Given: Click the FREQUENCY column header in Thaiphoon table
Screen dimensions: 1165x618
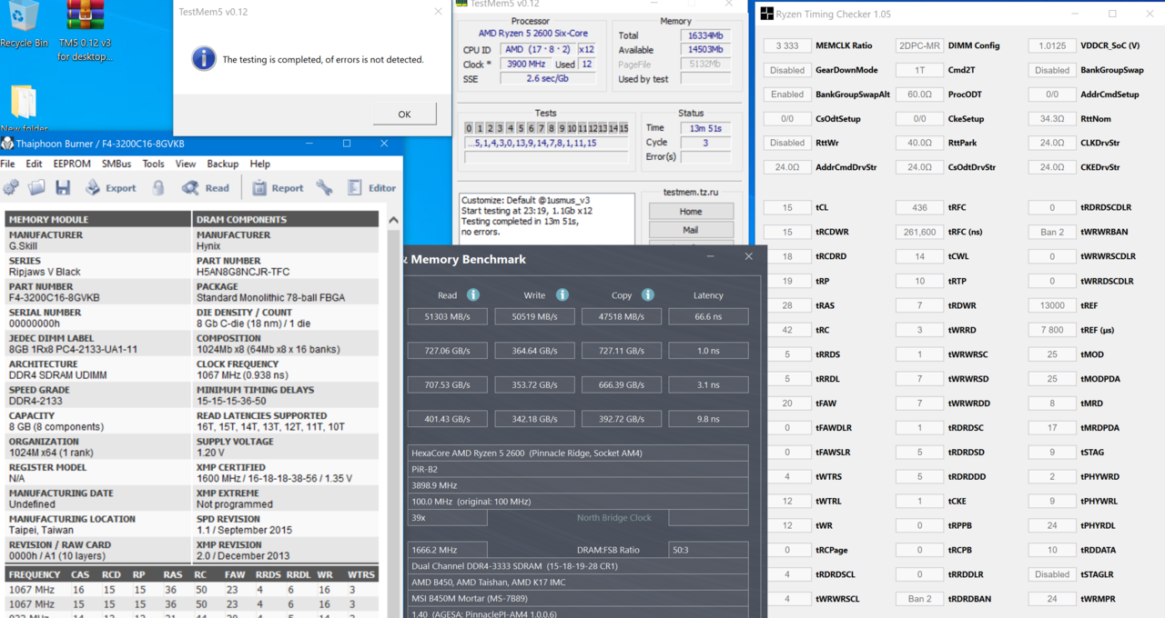Looking at the screenshot, I should (x=35, y=574).
